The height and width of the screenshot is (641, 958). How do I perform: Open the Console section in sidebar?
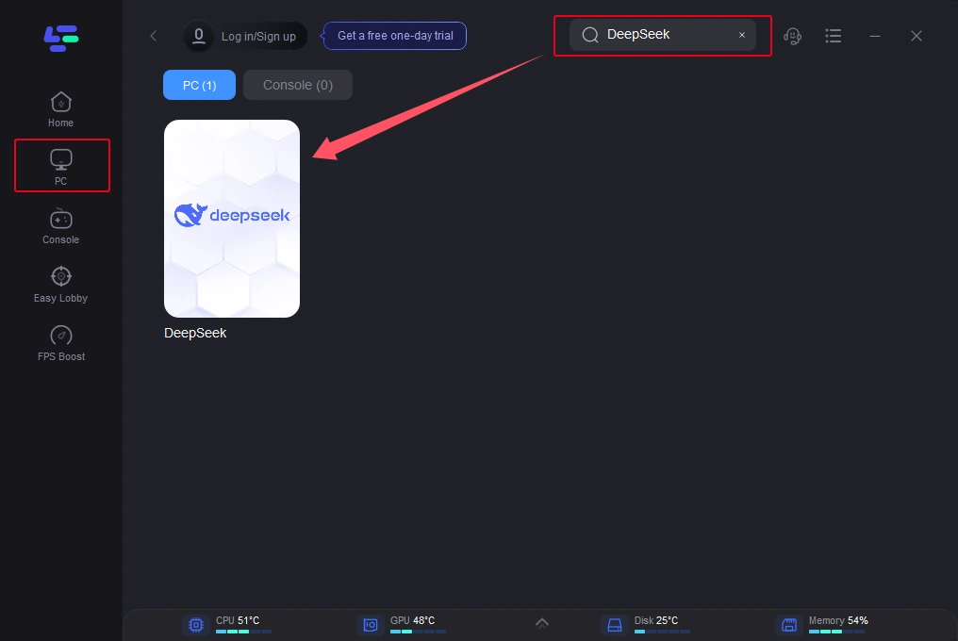tap(61, 225)
